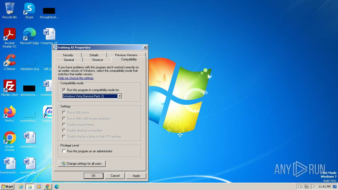Uncheck Run this program in compatibility mode
The height and width of the screenshot is (190, 338).
64,90
